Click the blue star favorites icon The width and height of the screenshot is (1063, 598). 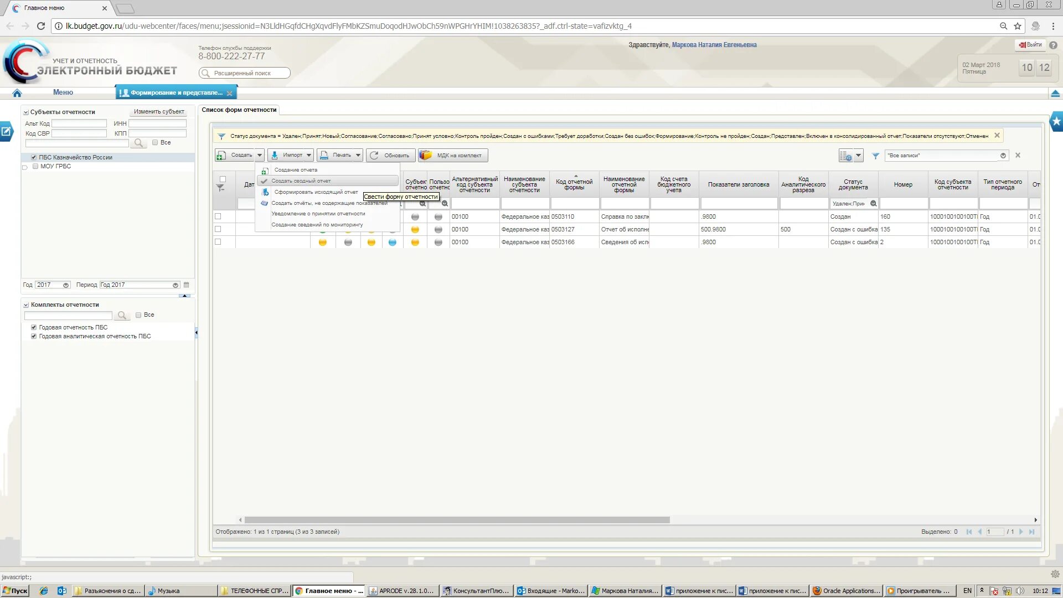(x=1056, y=121)
